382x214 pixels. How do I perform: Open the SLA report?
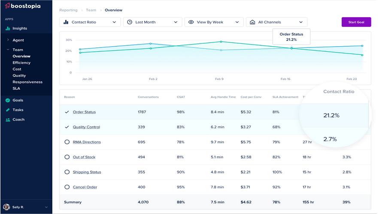pyautogui.click(x=16, y=89)
